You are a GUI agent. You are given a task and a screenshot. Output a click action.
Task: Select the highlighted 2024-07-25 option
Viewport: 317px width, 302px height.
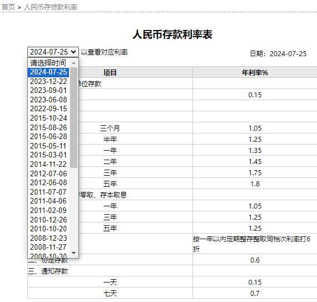(48, 72)
